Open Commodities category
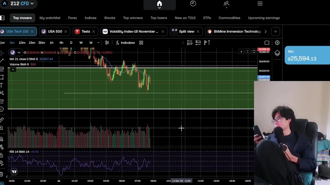The width and height of the screenshot is (330, 185). coord(229,18)
